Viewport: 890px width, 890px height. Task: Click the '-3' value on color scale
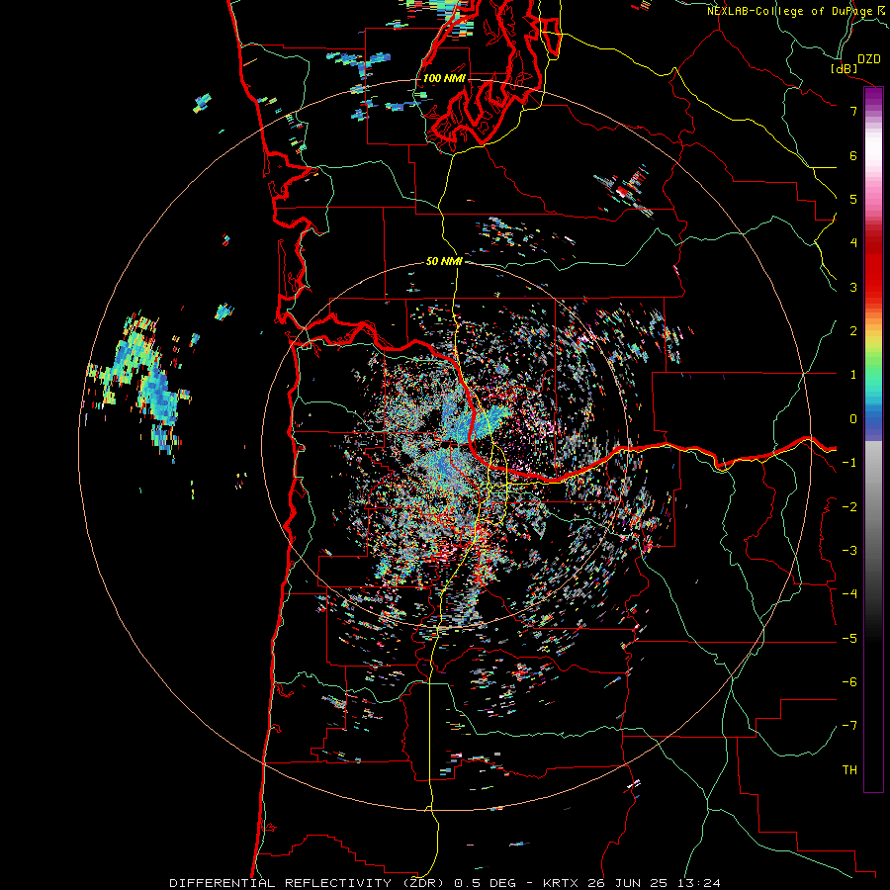[x=849, y=551]
